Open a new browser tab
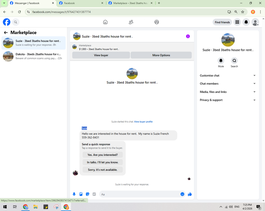The height and width of the screenshot is (211, 265). 159,3
